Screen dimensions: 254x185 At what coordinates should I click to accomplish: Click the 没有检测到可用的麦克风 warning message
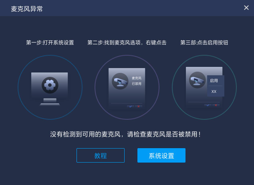click(125, 134)
